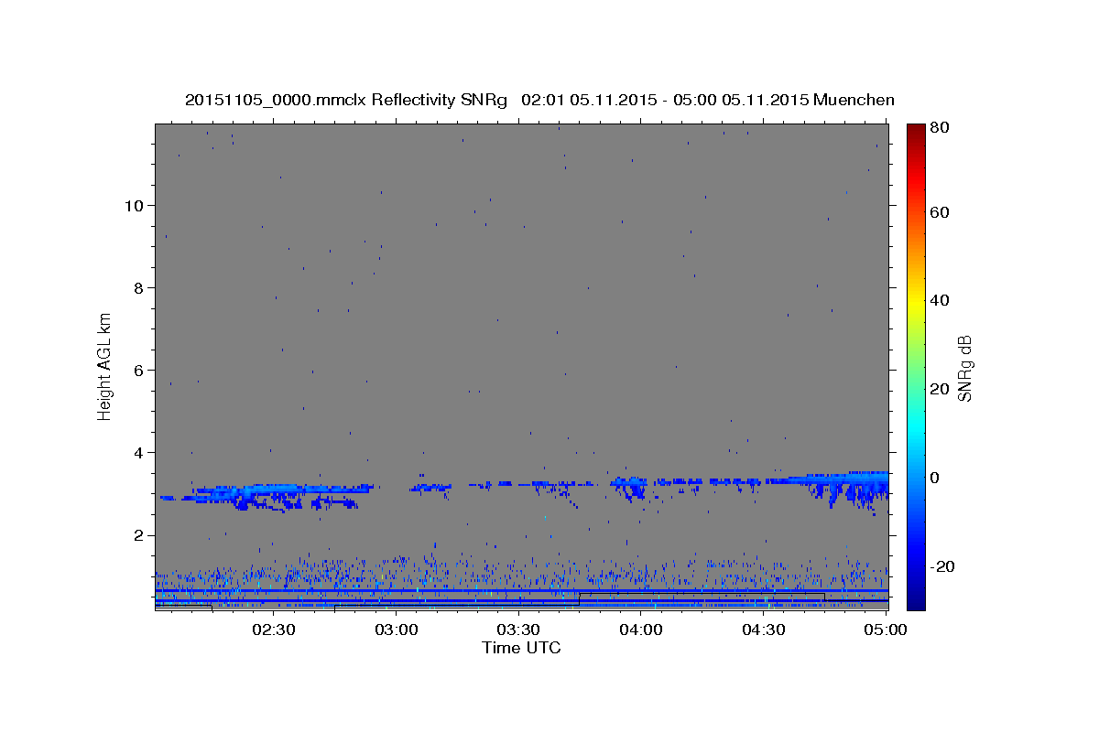Click the colorbar value -20
Viewport: 1099px width, 732px height.
click(941, 566)
